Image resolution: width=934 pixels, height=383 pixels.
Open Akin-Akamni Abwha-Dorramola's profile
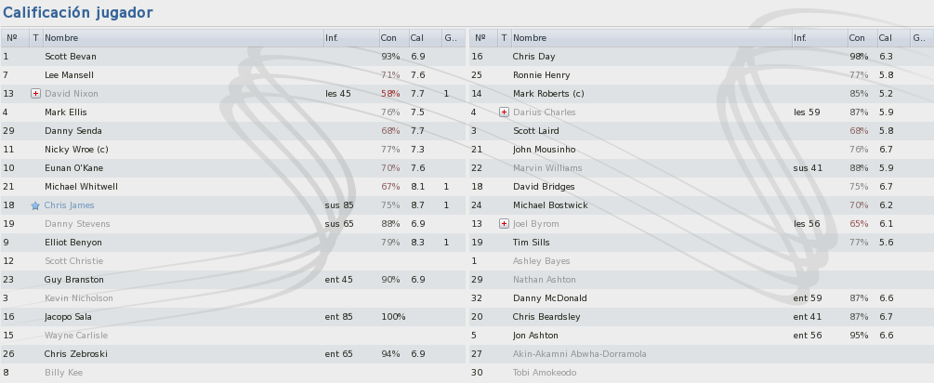pyautogui.click(x=580, y=354)
